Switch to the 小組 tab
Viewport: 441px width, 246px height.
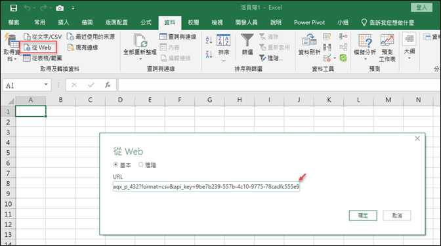pos(343,22)
